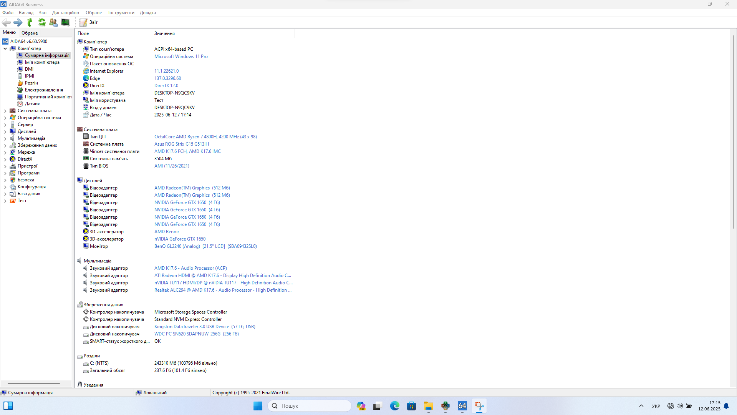The width and height of the screenshot is (737, 415).
Task: Open the Інструменти menu
Action: [121, 13]
